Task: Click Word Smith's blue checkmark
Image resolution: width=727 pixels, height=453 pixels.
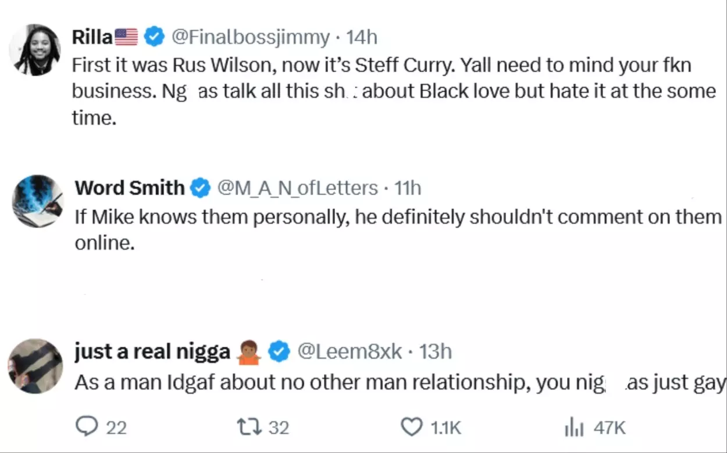Action: tap(199, 187)
